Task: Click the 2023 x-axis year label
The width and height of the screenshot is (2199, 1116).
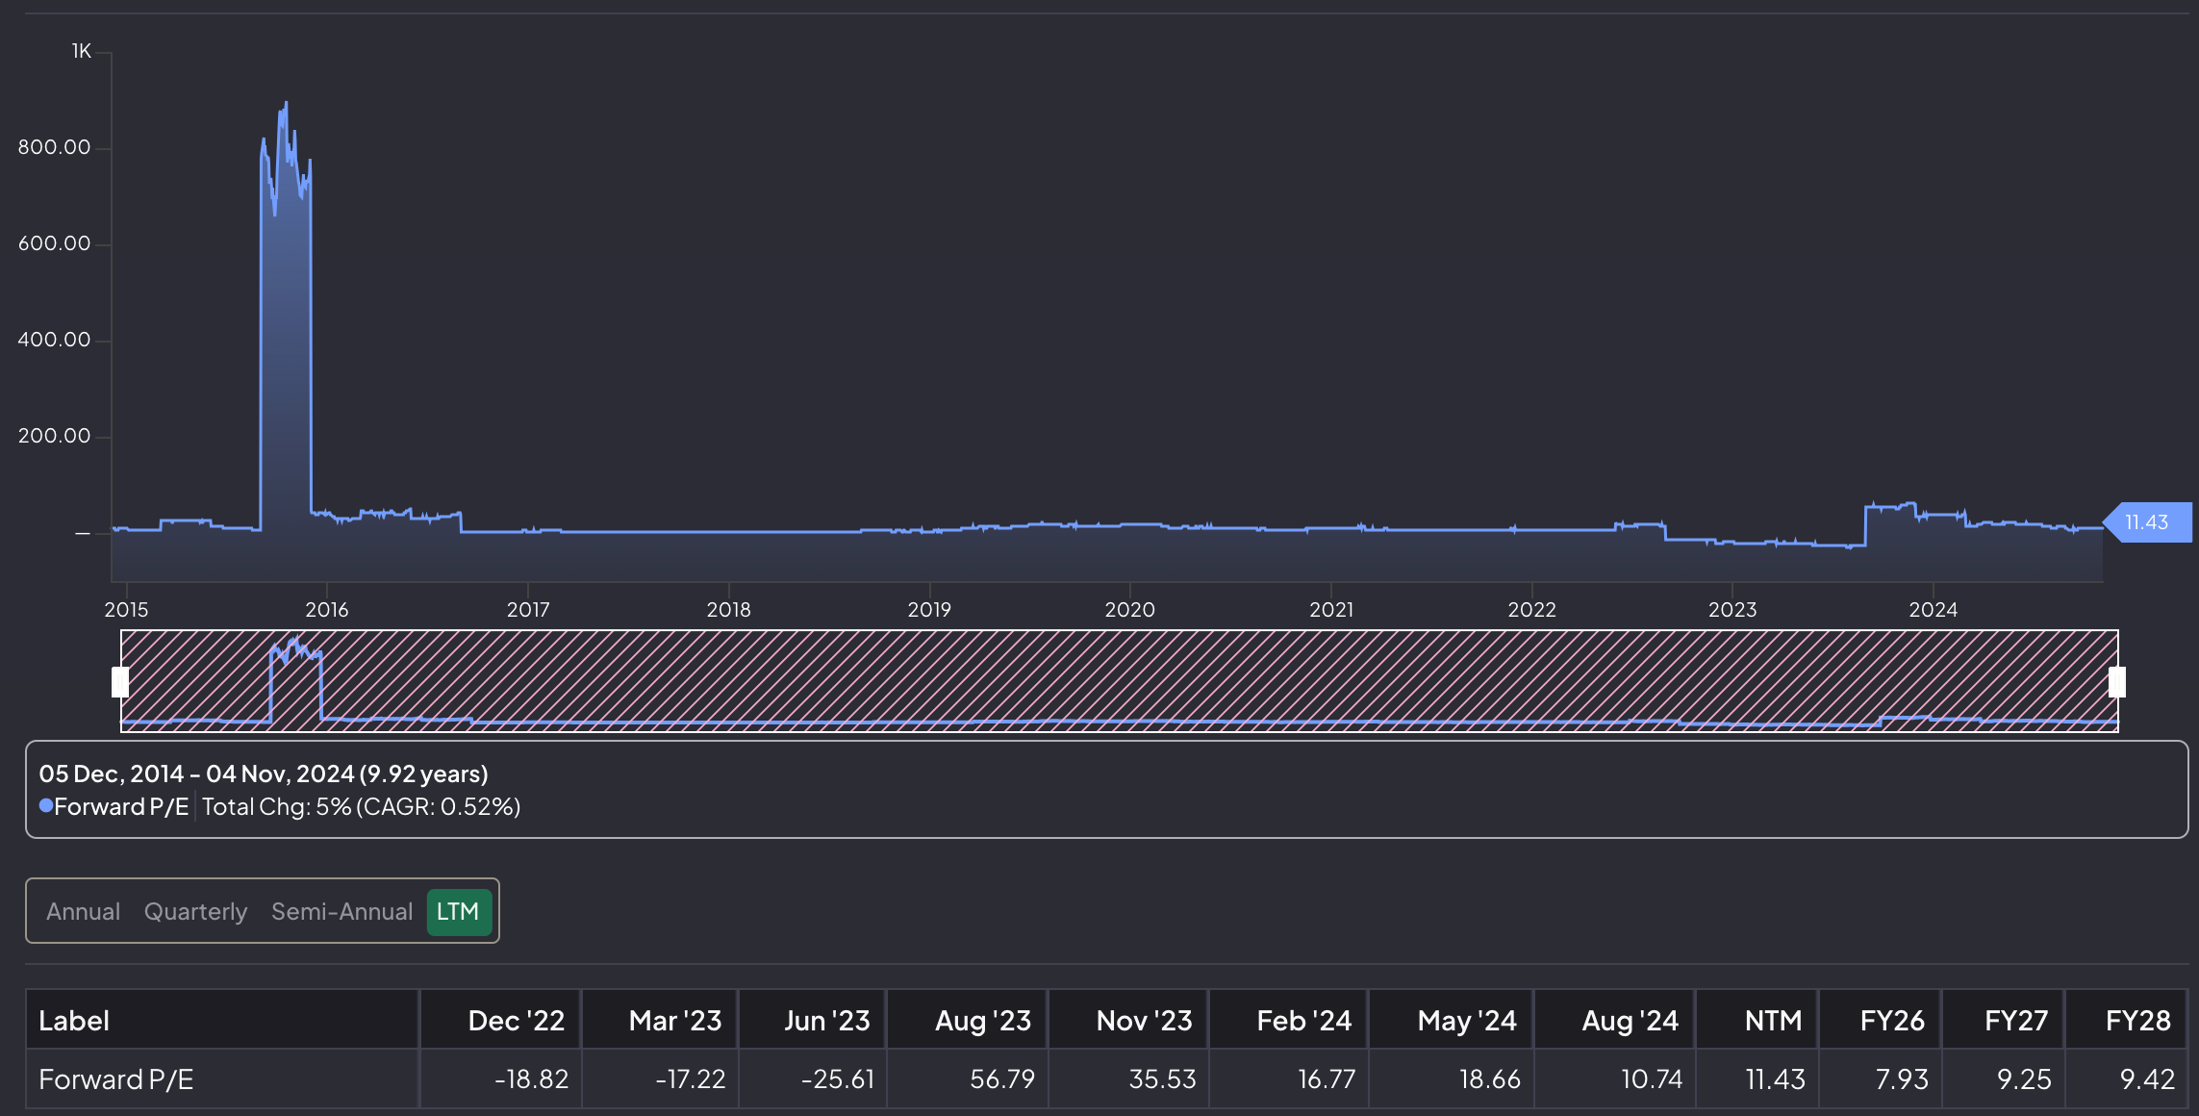Action: 1731,609
